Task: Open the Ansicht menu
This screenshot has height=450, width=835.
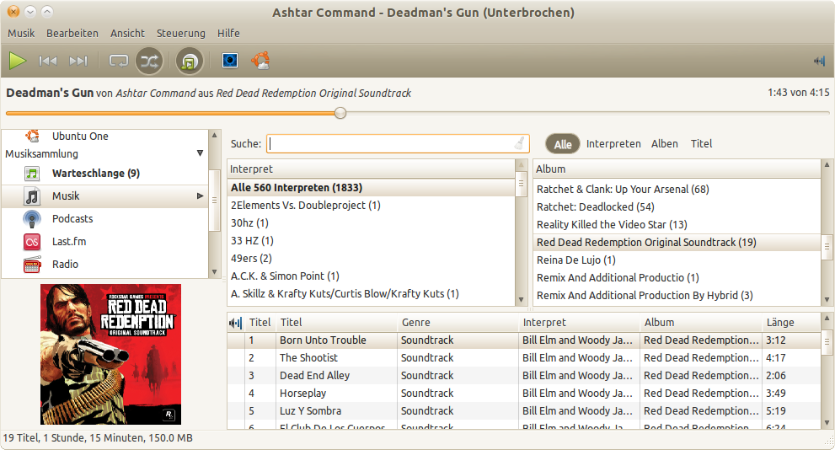Action: 127,33
